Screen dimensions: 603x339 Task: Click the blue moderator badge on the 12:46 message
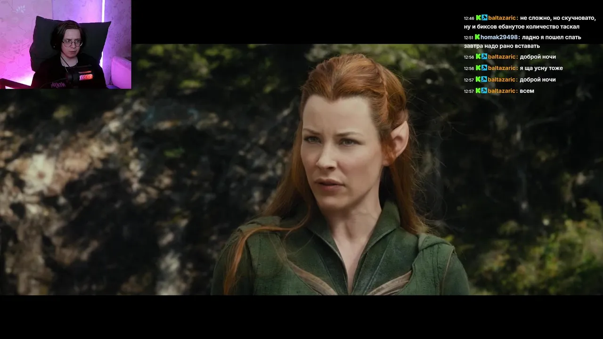[484, 18]
